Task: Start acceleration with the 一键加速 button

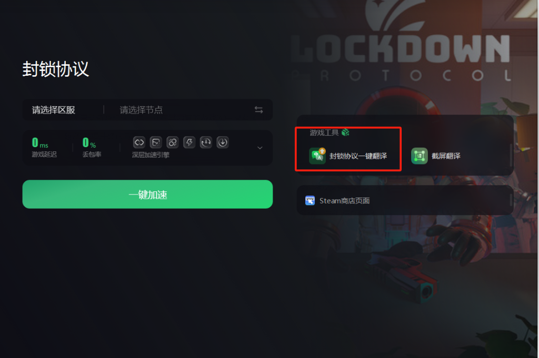Action: [147, 195]
